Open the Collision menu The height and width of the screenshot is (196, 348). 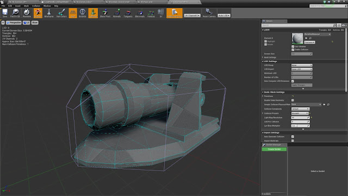pos(36,6)
